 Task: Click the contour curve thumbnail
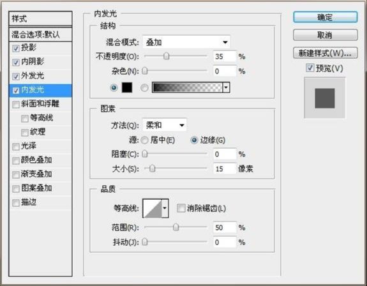pos(153,208)
